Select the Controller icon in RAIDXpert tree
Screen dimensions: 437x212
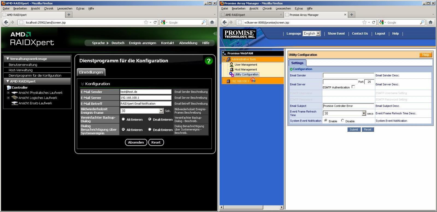point(9,87)
